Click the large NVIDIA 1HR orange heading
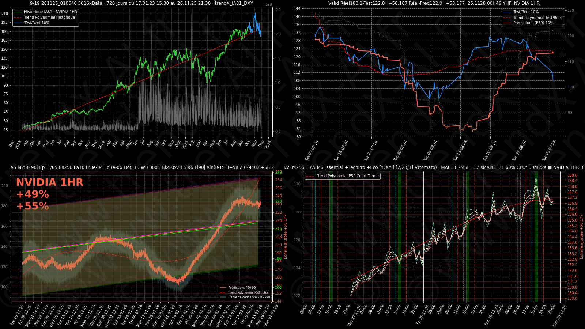This screenshot has height=329, width=585. tap(50, 182)
